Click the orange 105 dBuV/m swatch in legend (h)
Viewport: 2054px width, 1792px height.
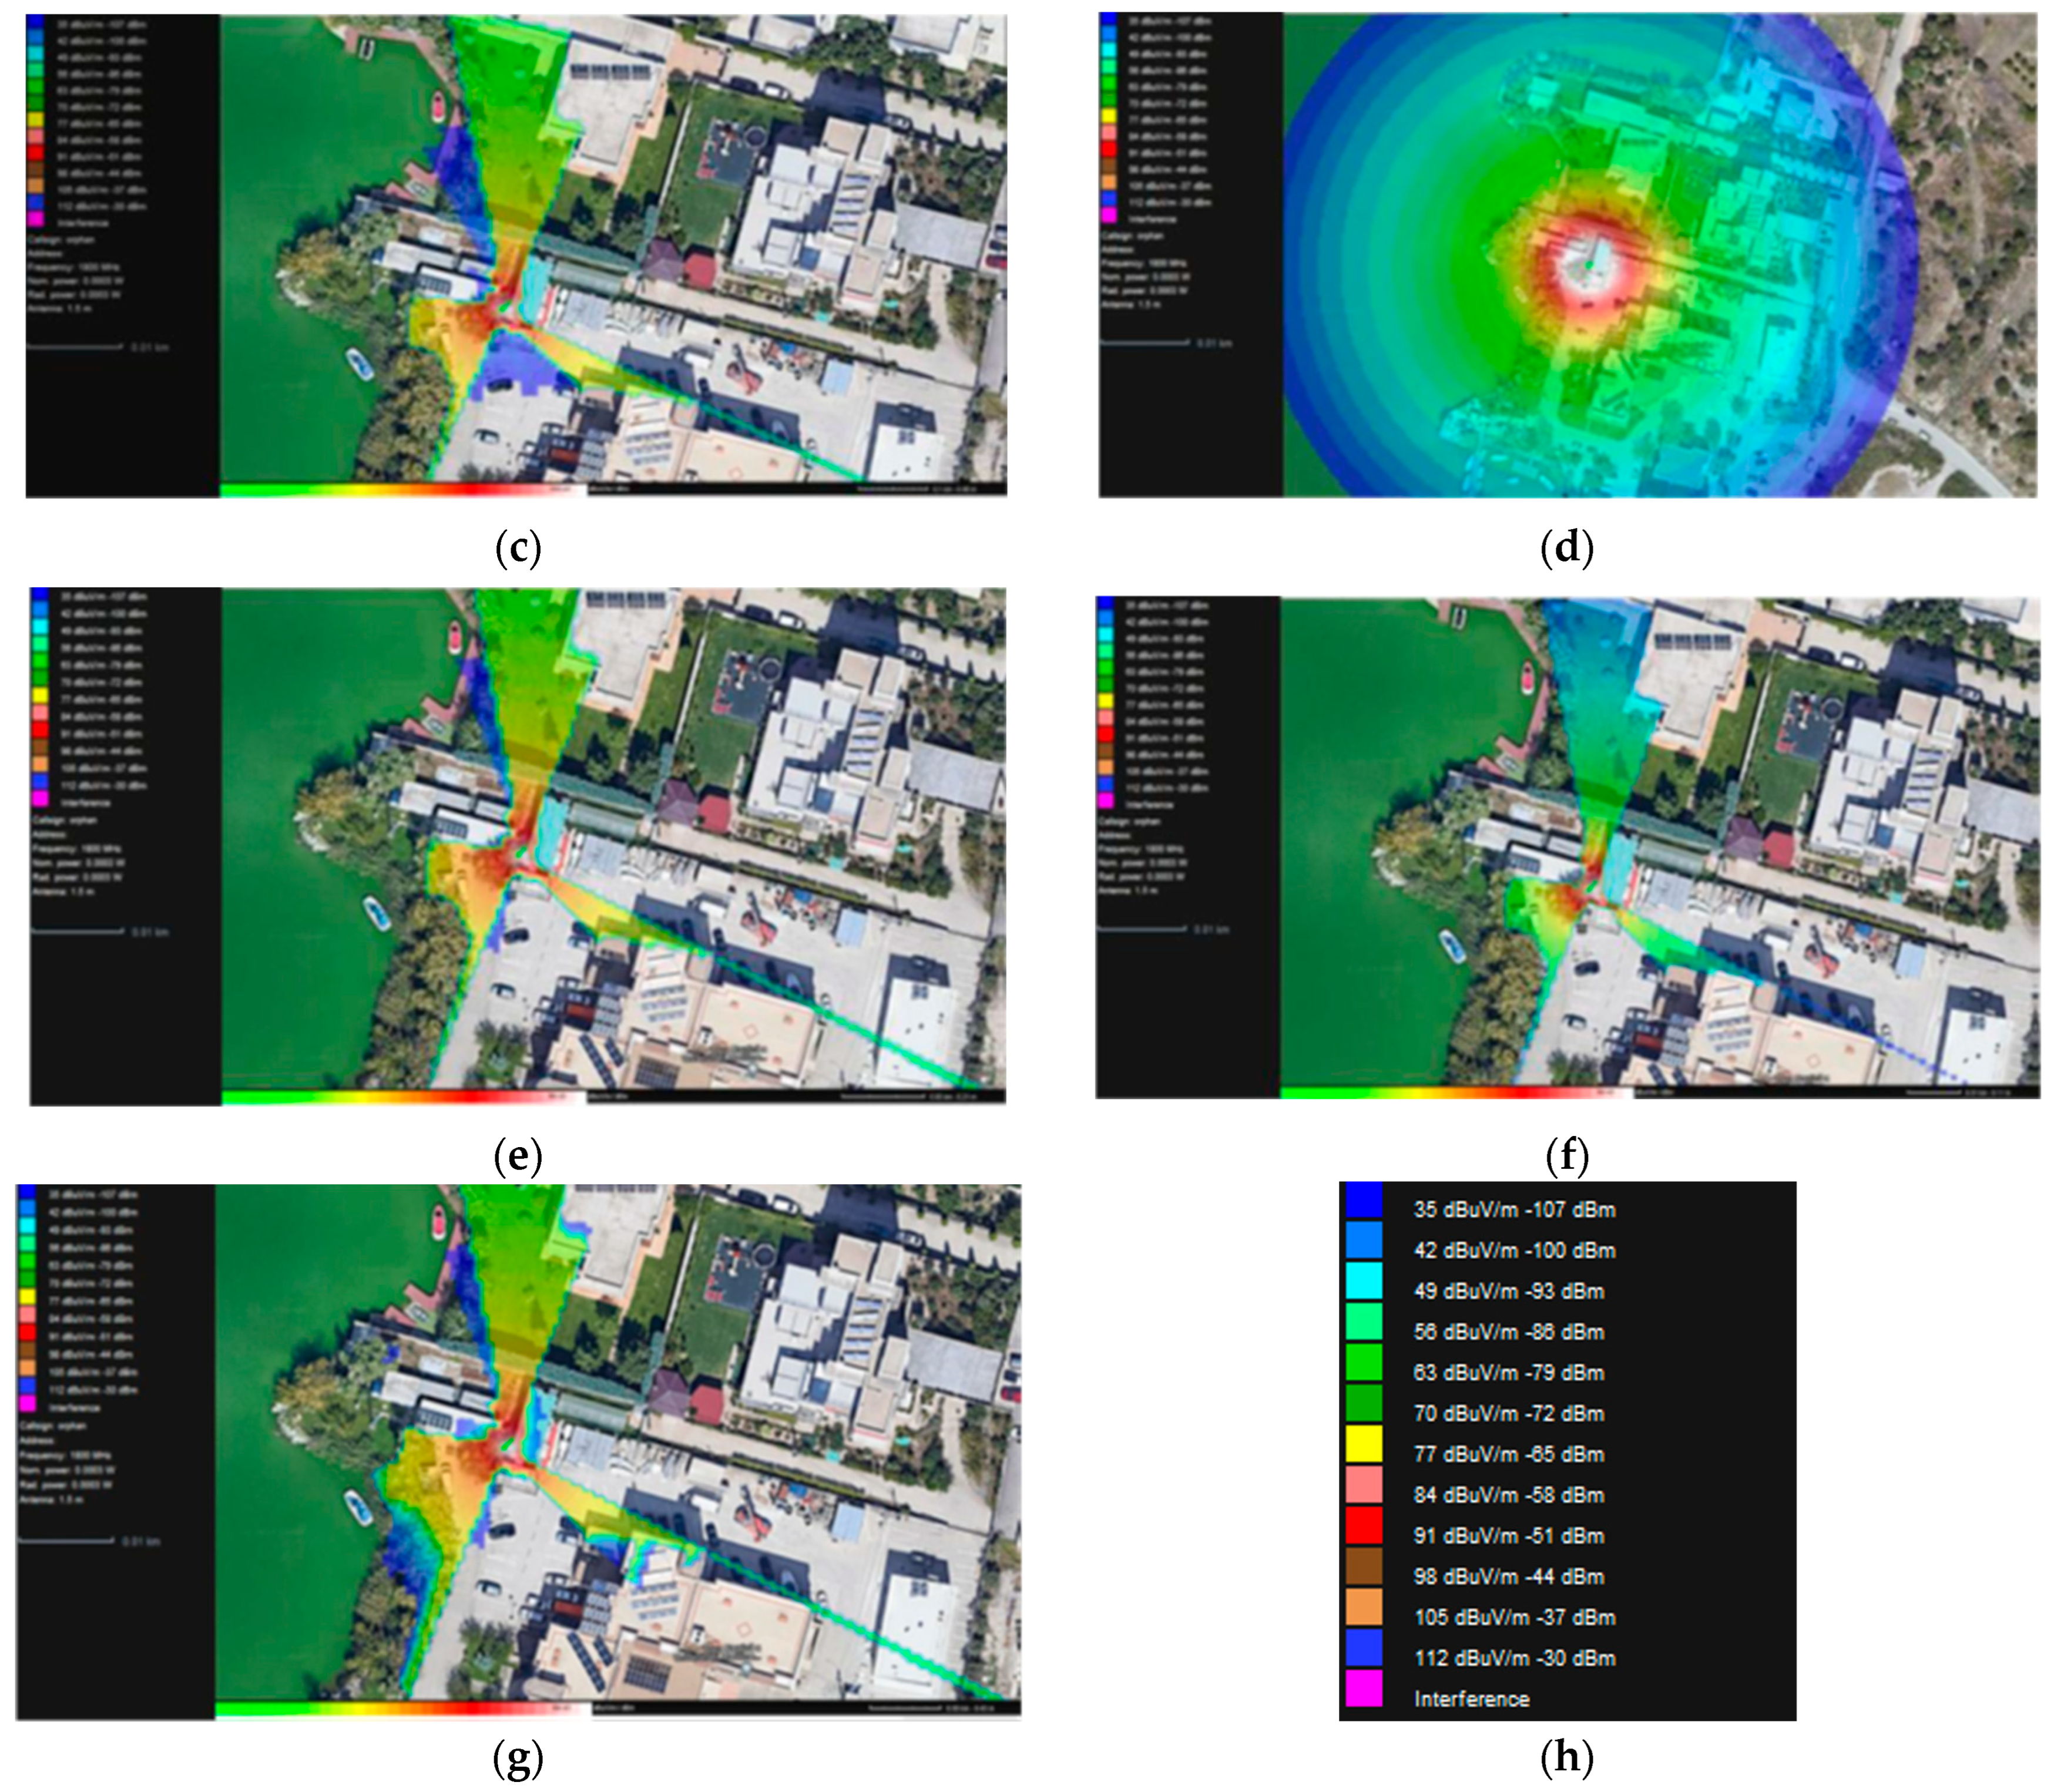click(1364, 1608)
